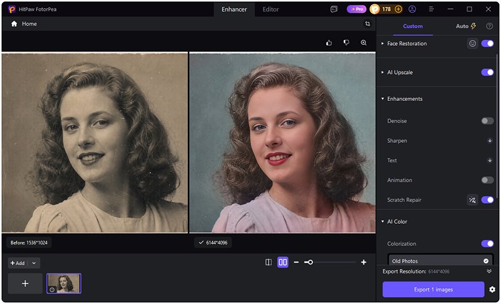Viewport: 501px width, 304px height.
Task: Toggle Face Restoration switch
Action: [487, 43]
